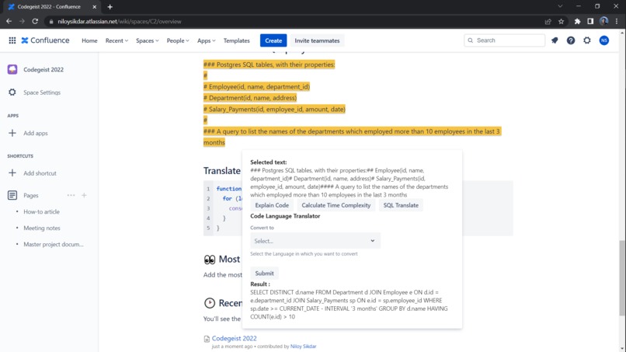Click the Submit button
The image size is (626, 352).
tap(264, 274)
